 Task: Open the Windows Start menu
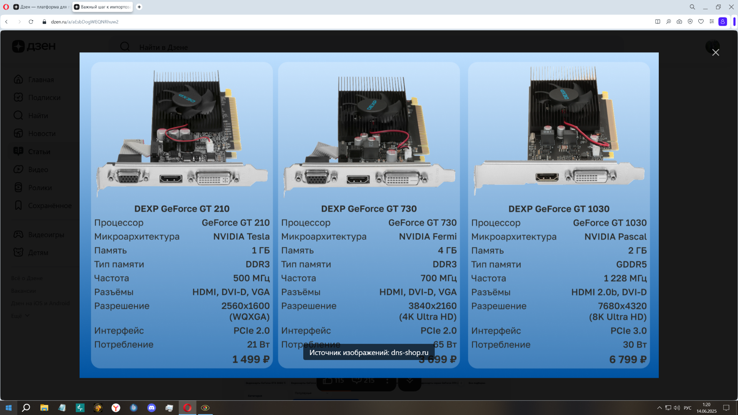pos(8,408)
